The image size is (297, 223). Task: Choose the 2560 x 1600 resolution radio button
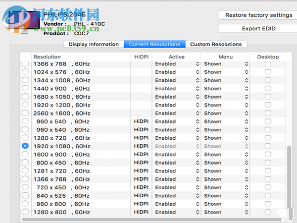25,113
